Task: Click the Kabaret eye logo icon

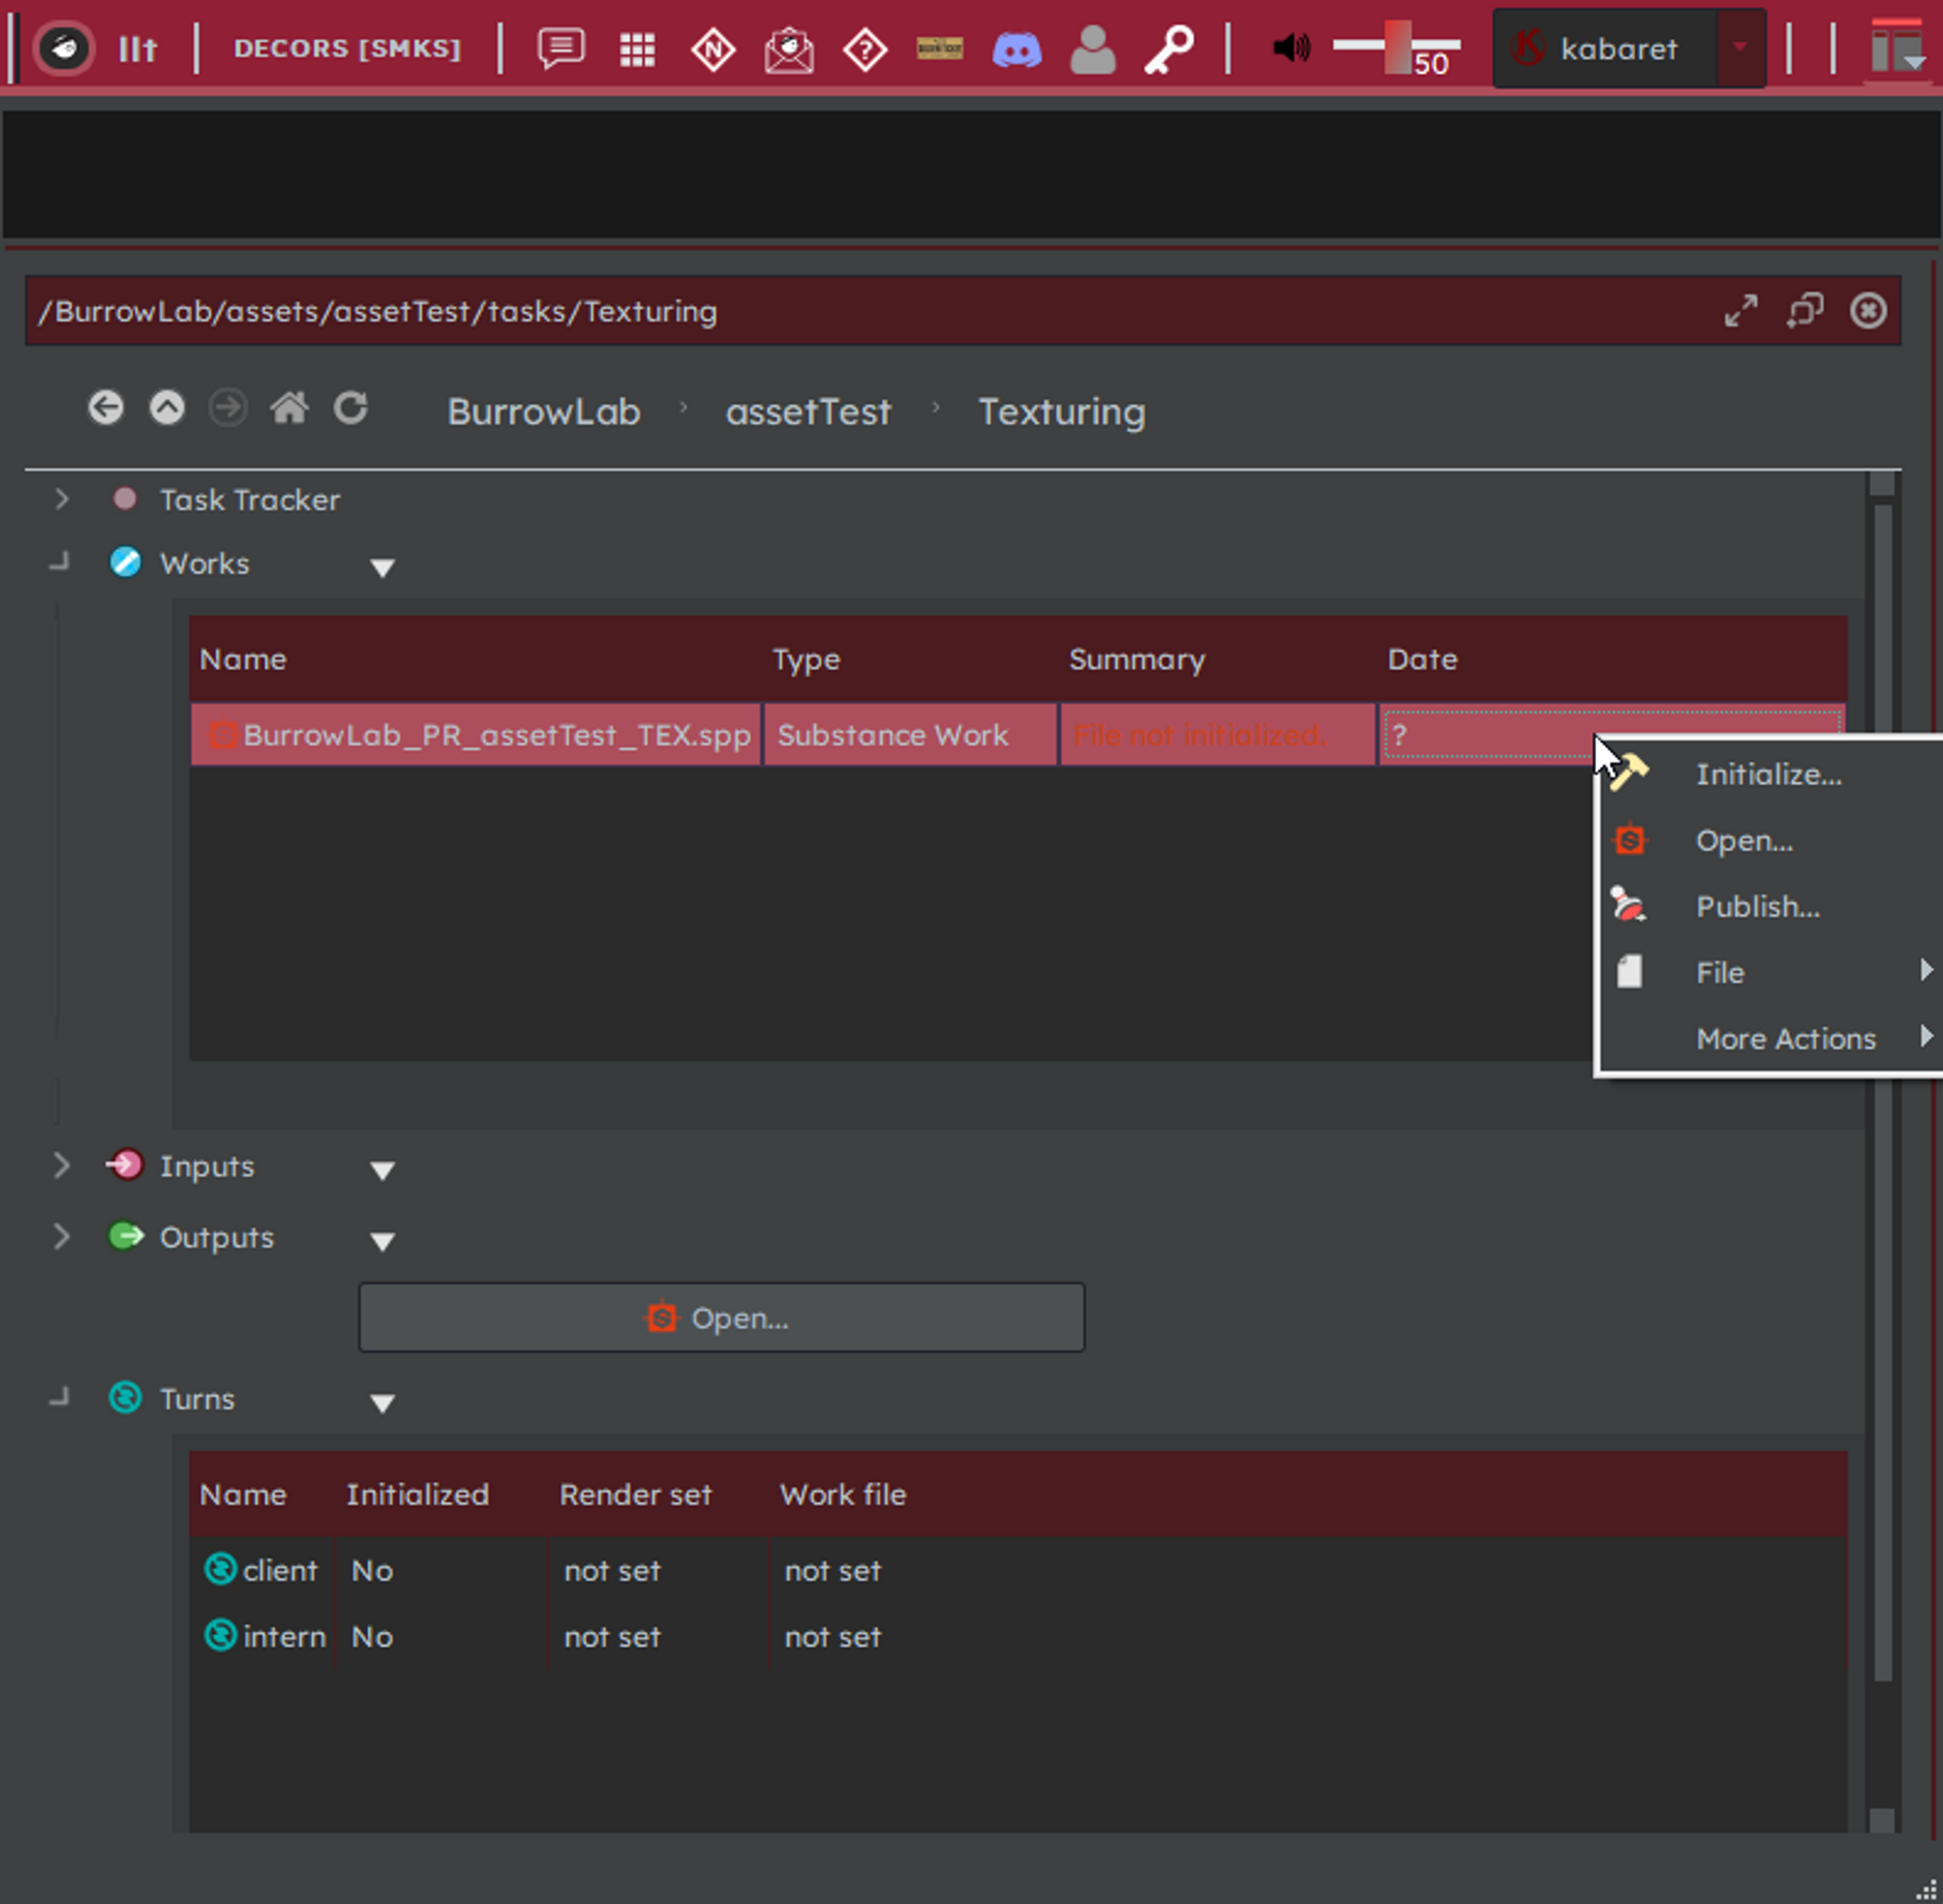Action: pos(64,47)
